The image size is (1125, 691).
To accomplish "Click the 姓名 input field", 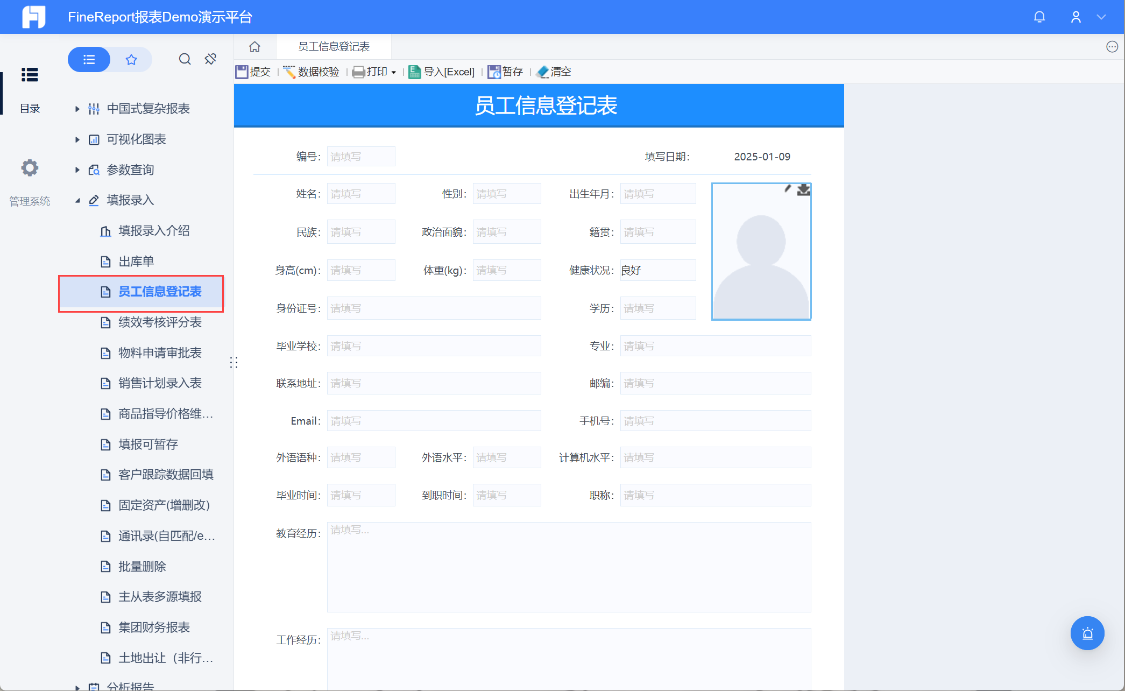I will click(x=361, y=194).
